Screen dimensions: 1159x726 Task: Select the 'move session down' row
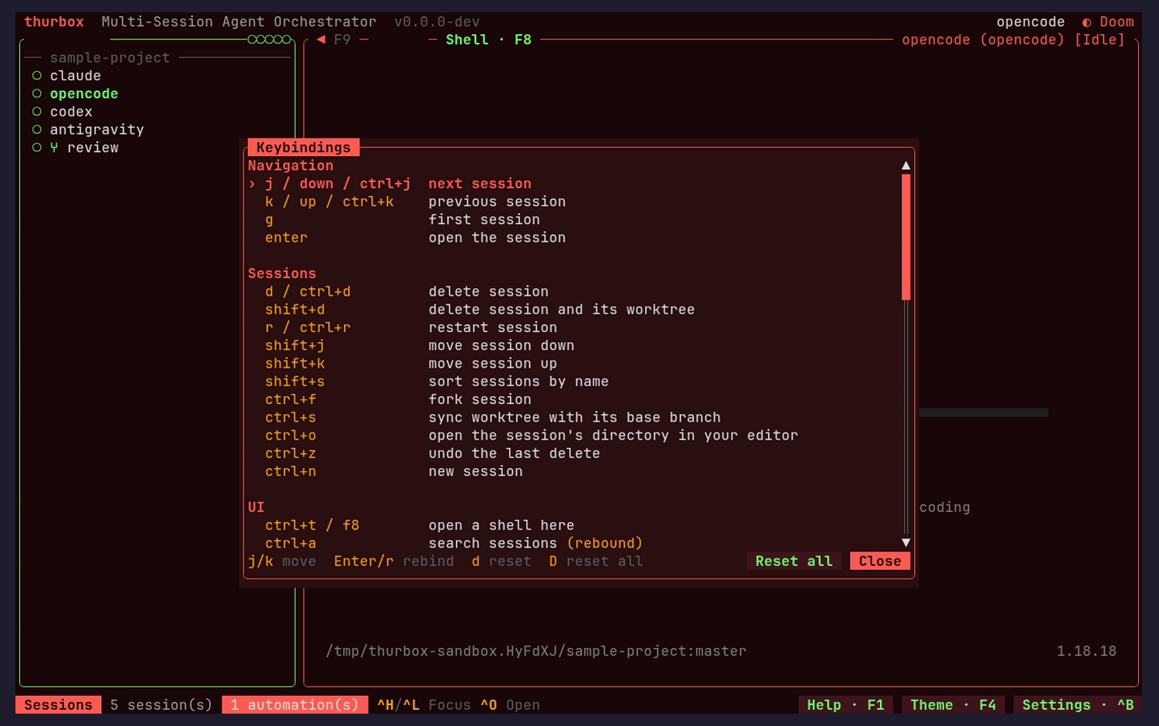click(573, 346)
